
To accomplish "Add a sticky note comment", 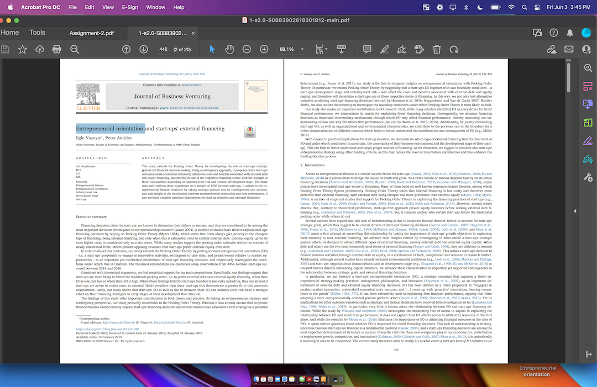I will pyautogui.click(x=367, y=49).
